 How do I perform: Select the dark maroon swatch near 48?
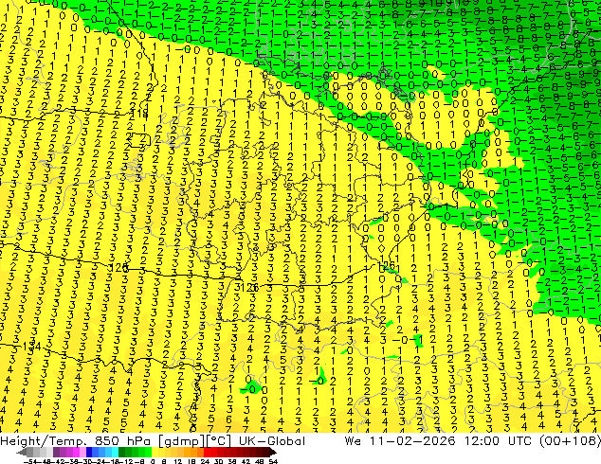point(259,452)
